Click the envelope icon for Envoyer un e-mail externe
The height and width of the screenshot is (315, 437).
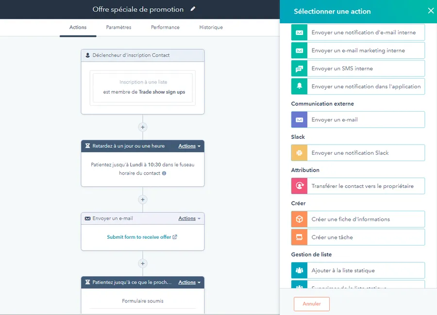point(300,120)
